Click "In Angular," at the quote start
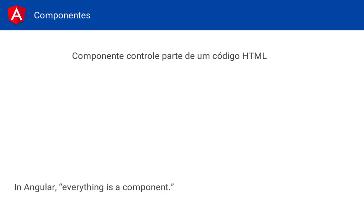The width and height of the screenshot is (364, 204). pos(35,187)
